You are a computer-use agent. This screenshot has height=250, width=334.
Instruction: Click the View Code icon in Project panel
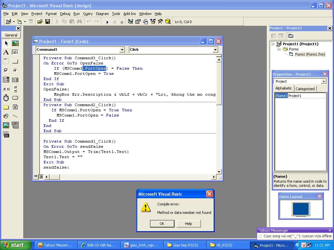(274, 36)
